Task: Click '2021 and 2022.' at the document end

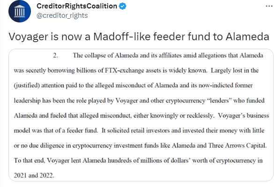Action: point(34,176)
